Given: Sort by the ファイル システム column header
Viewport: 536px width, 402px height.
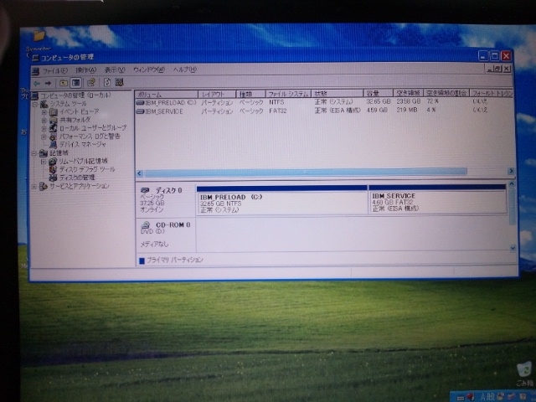Looking at the screenshot, I should coord(288,94).
